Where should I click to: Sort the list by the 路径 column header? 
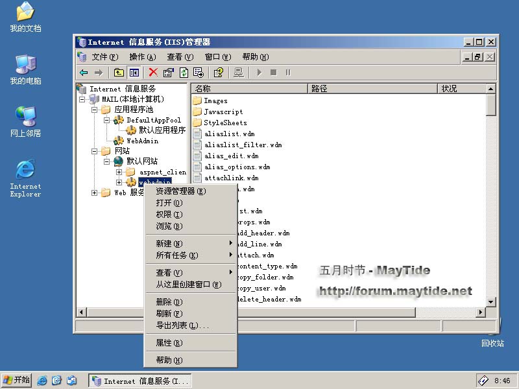coord(372,89)
